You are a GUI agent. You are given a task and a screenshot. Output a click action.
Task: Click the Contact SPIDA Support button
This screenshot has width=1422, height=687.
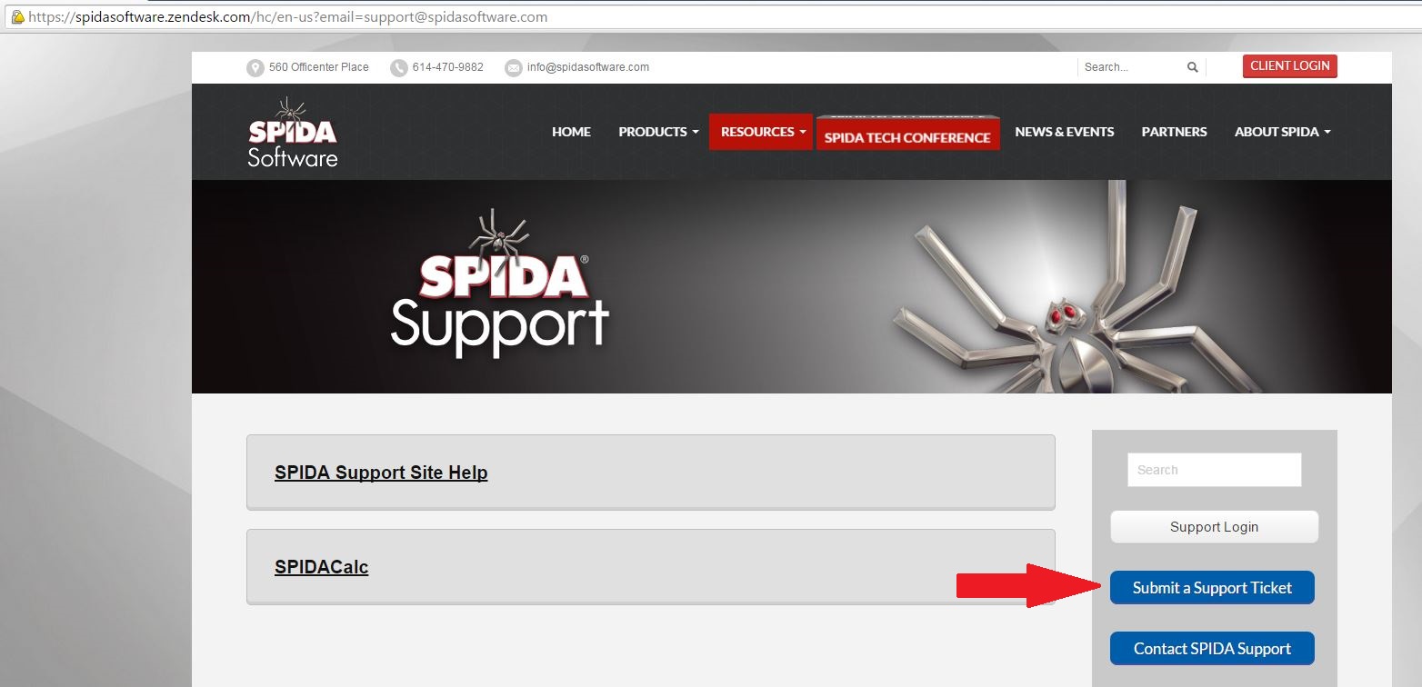(1212, 649)
